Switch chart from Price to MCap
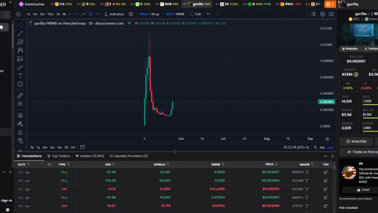Image resolution: width=378 pixels, height=213 pixels. [155, 14]
